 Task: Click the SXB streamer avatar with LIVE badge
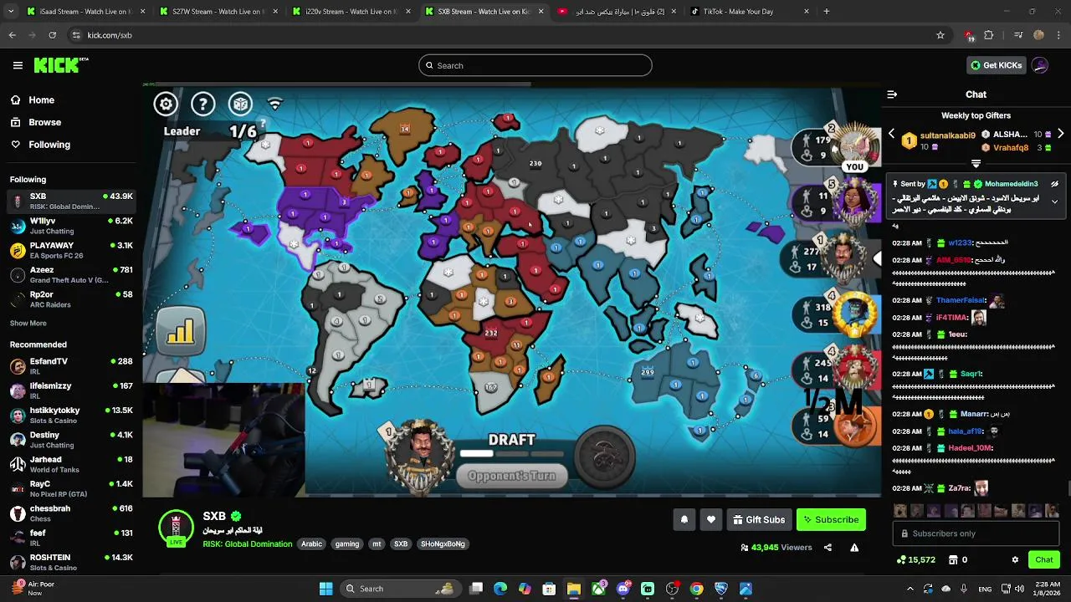coord(176,528)
